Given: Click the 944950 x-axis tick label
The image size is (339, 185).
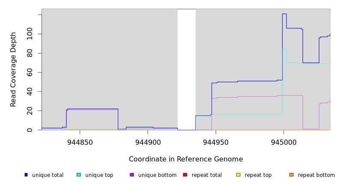Looking at the screenshot, I should [216, 142].
